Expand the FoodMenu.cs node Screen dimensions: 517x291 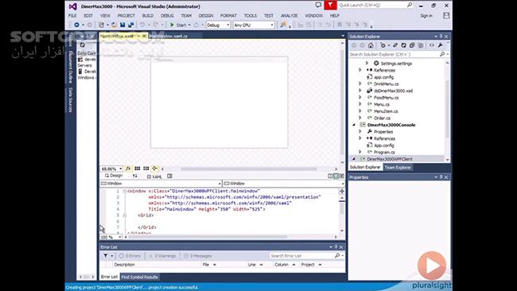pos(360,98)
